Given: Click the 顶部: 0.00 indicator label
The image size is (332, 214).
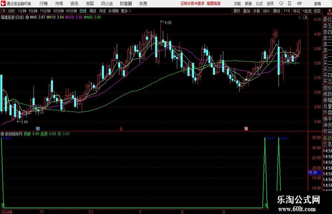Looking at the screenshot, I should click(32, 134).
